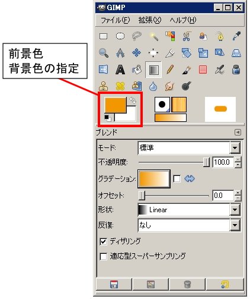Save tool options with the floppy button
Screen dimensions: 250x299
(114, 284)
